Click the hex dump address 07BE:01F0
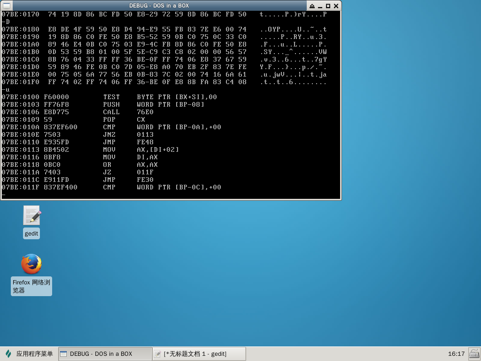 pos(21,82)
